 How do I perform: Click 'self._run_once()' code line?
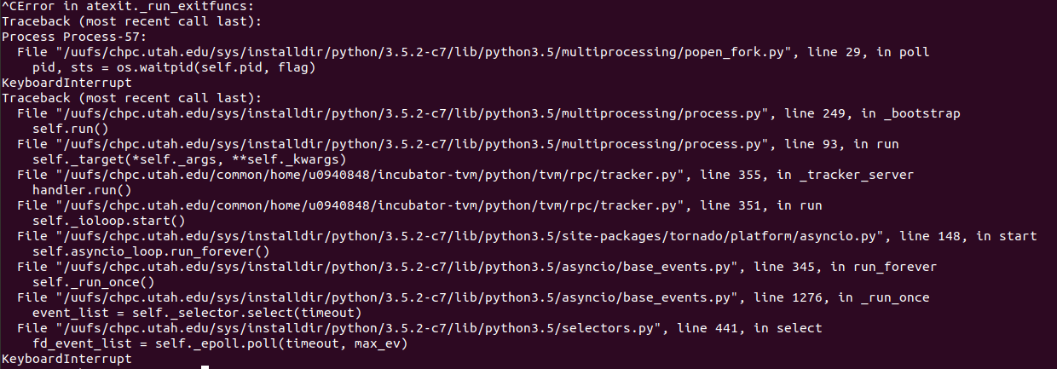coord(94,283)
